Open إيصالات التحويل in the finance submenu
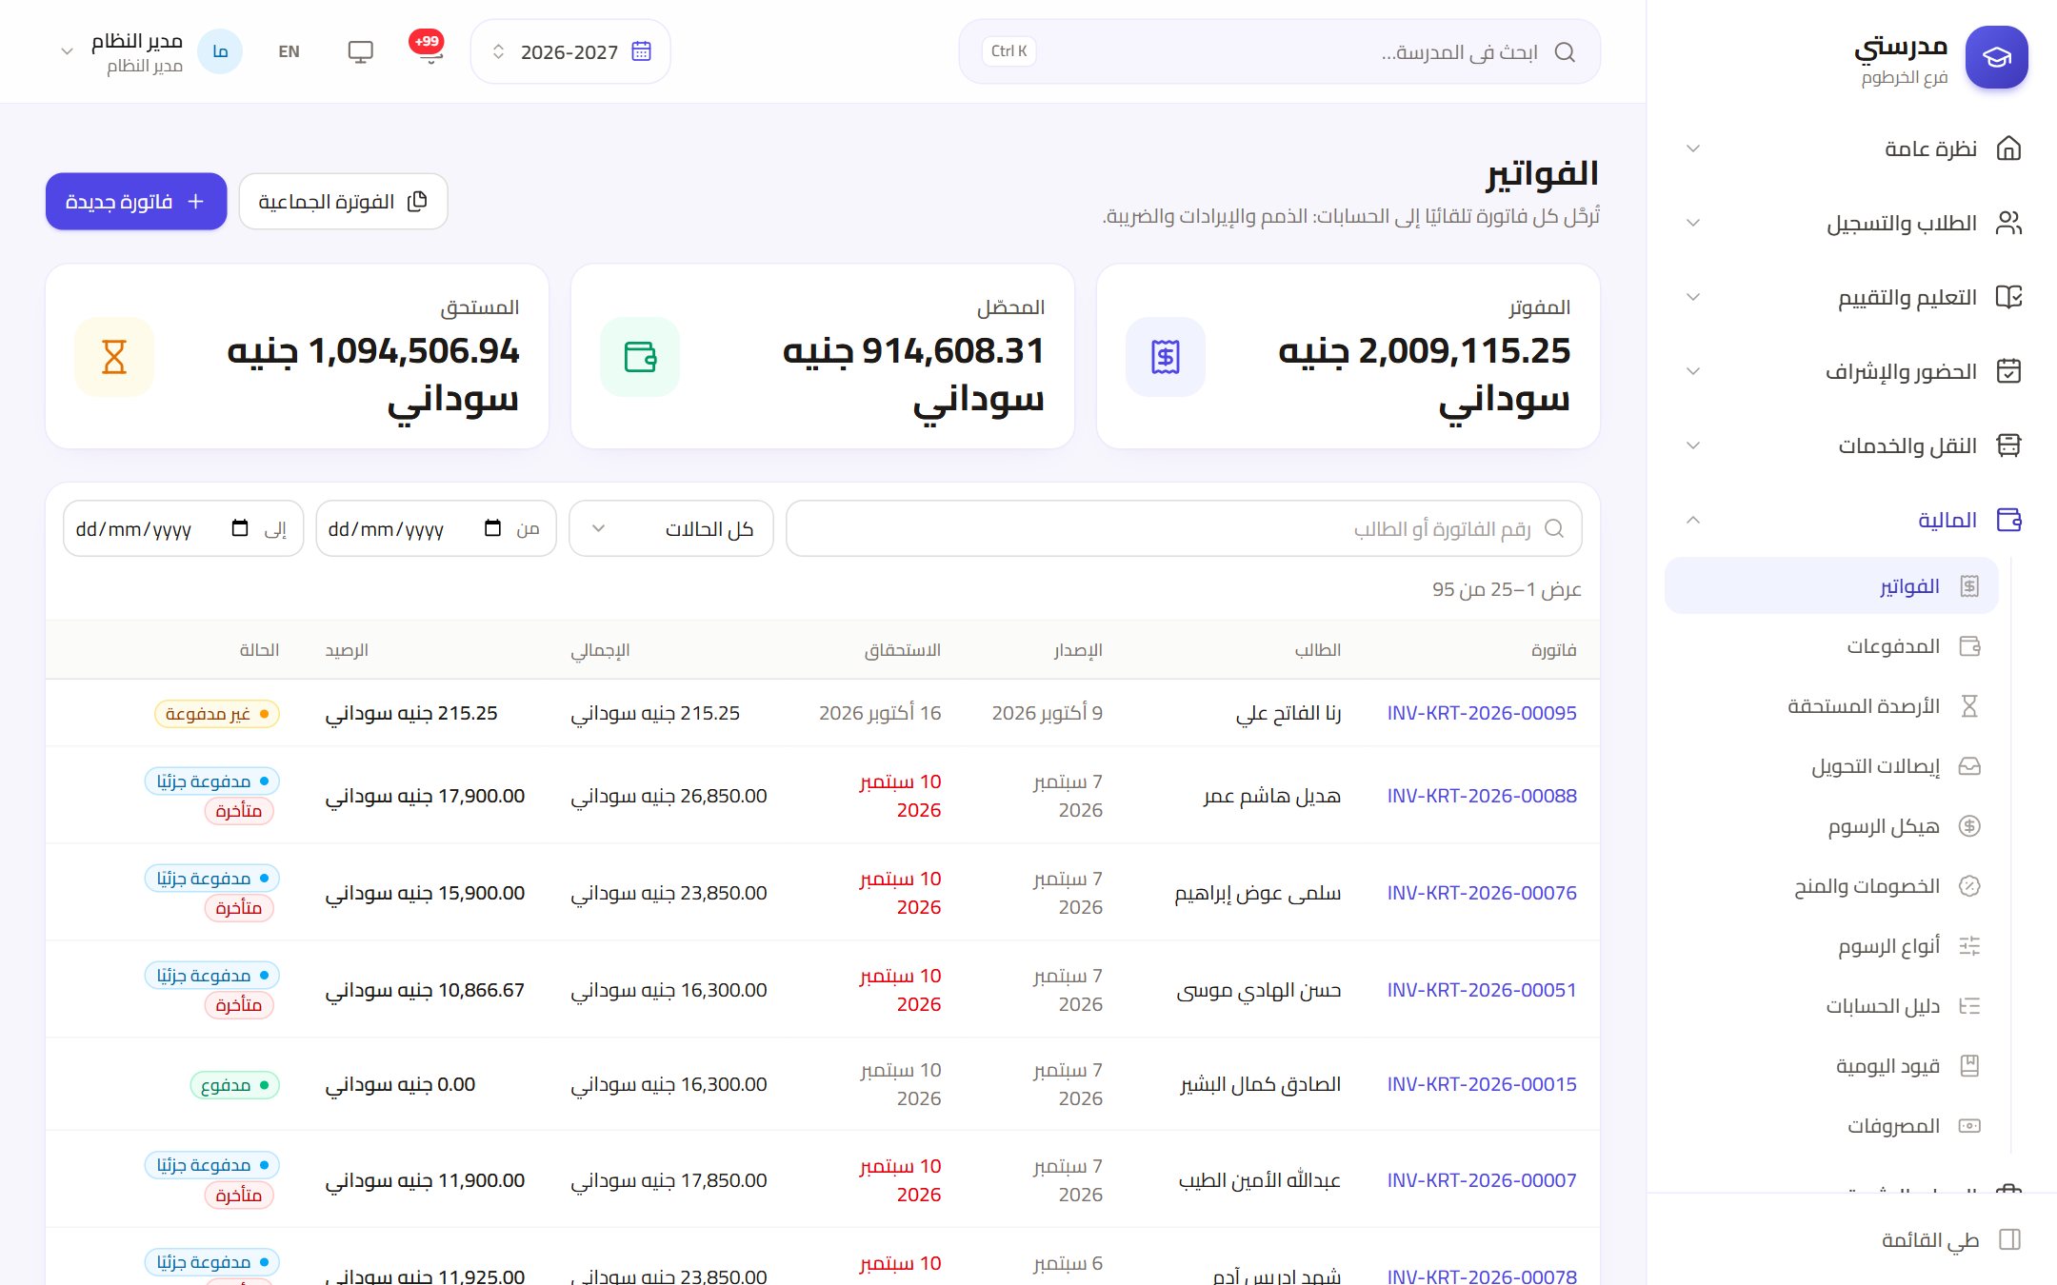Viewport: 2057px width, 1285px height. 1831,766
